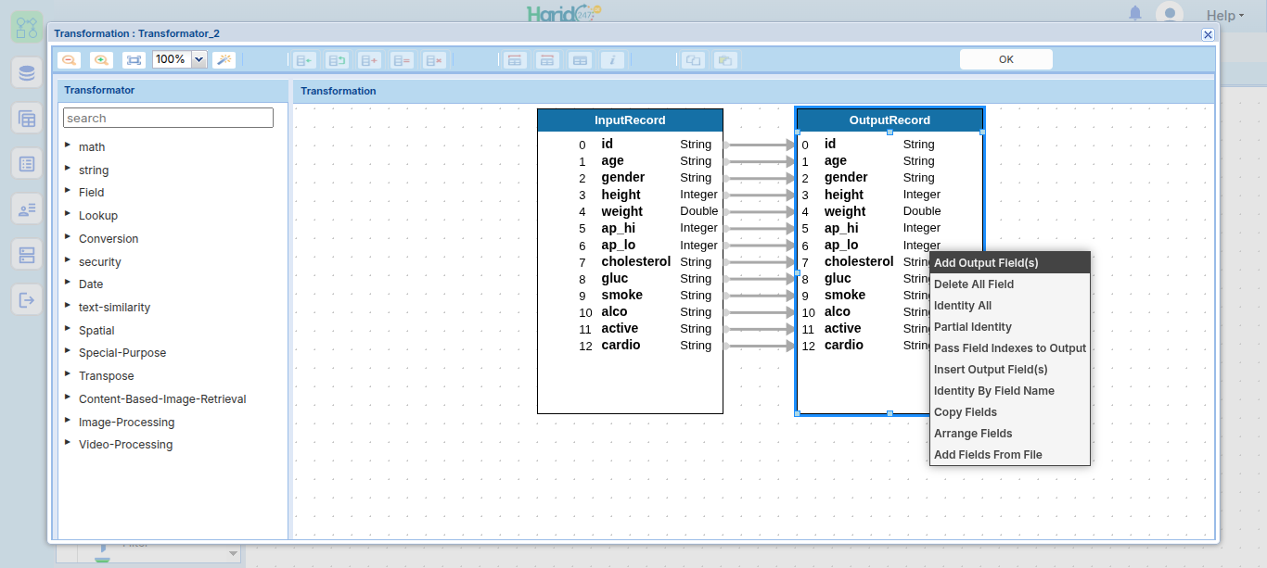Open the server sidebar icon
Viewport: 1267px width, 568px height.
pos(27,255)
